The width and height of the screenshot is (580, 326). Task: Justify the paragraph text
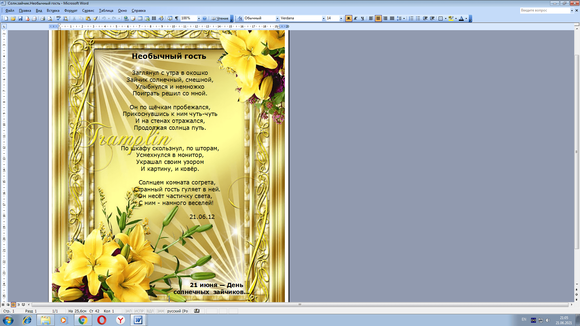tap(392, 18)
